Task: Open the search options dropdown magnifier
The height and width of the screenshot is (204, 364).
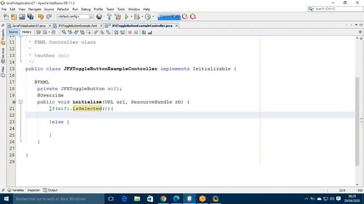Action: click(311, 9)
